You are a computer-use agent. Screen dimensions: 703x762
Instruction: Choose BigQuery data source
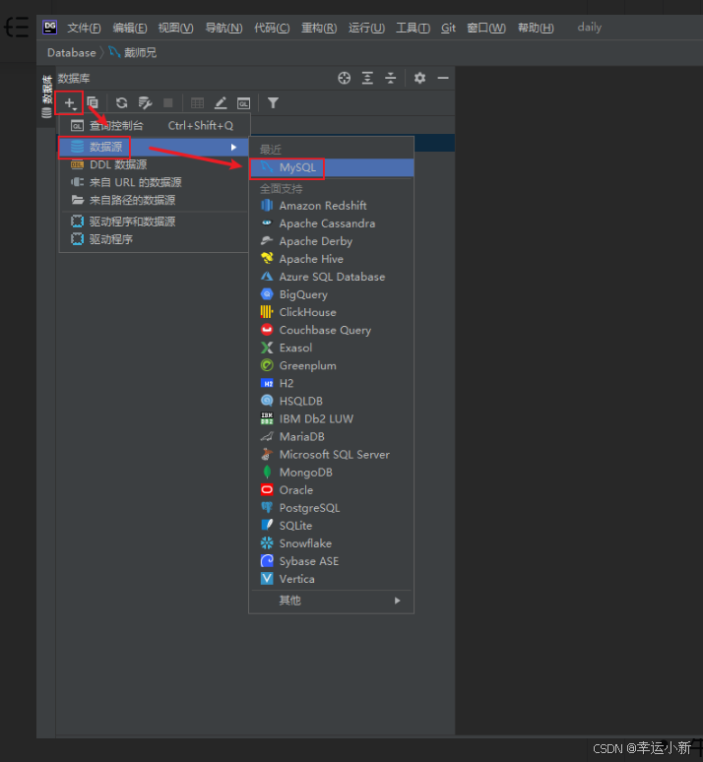click(332, 294)
